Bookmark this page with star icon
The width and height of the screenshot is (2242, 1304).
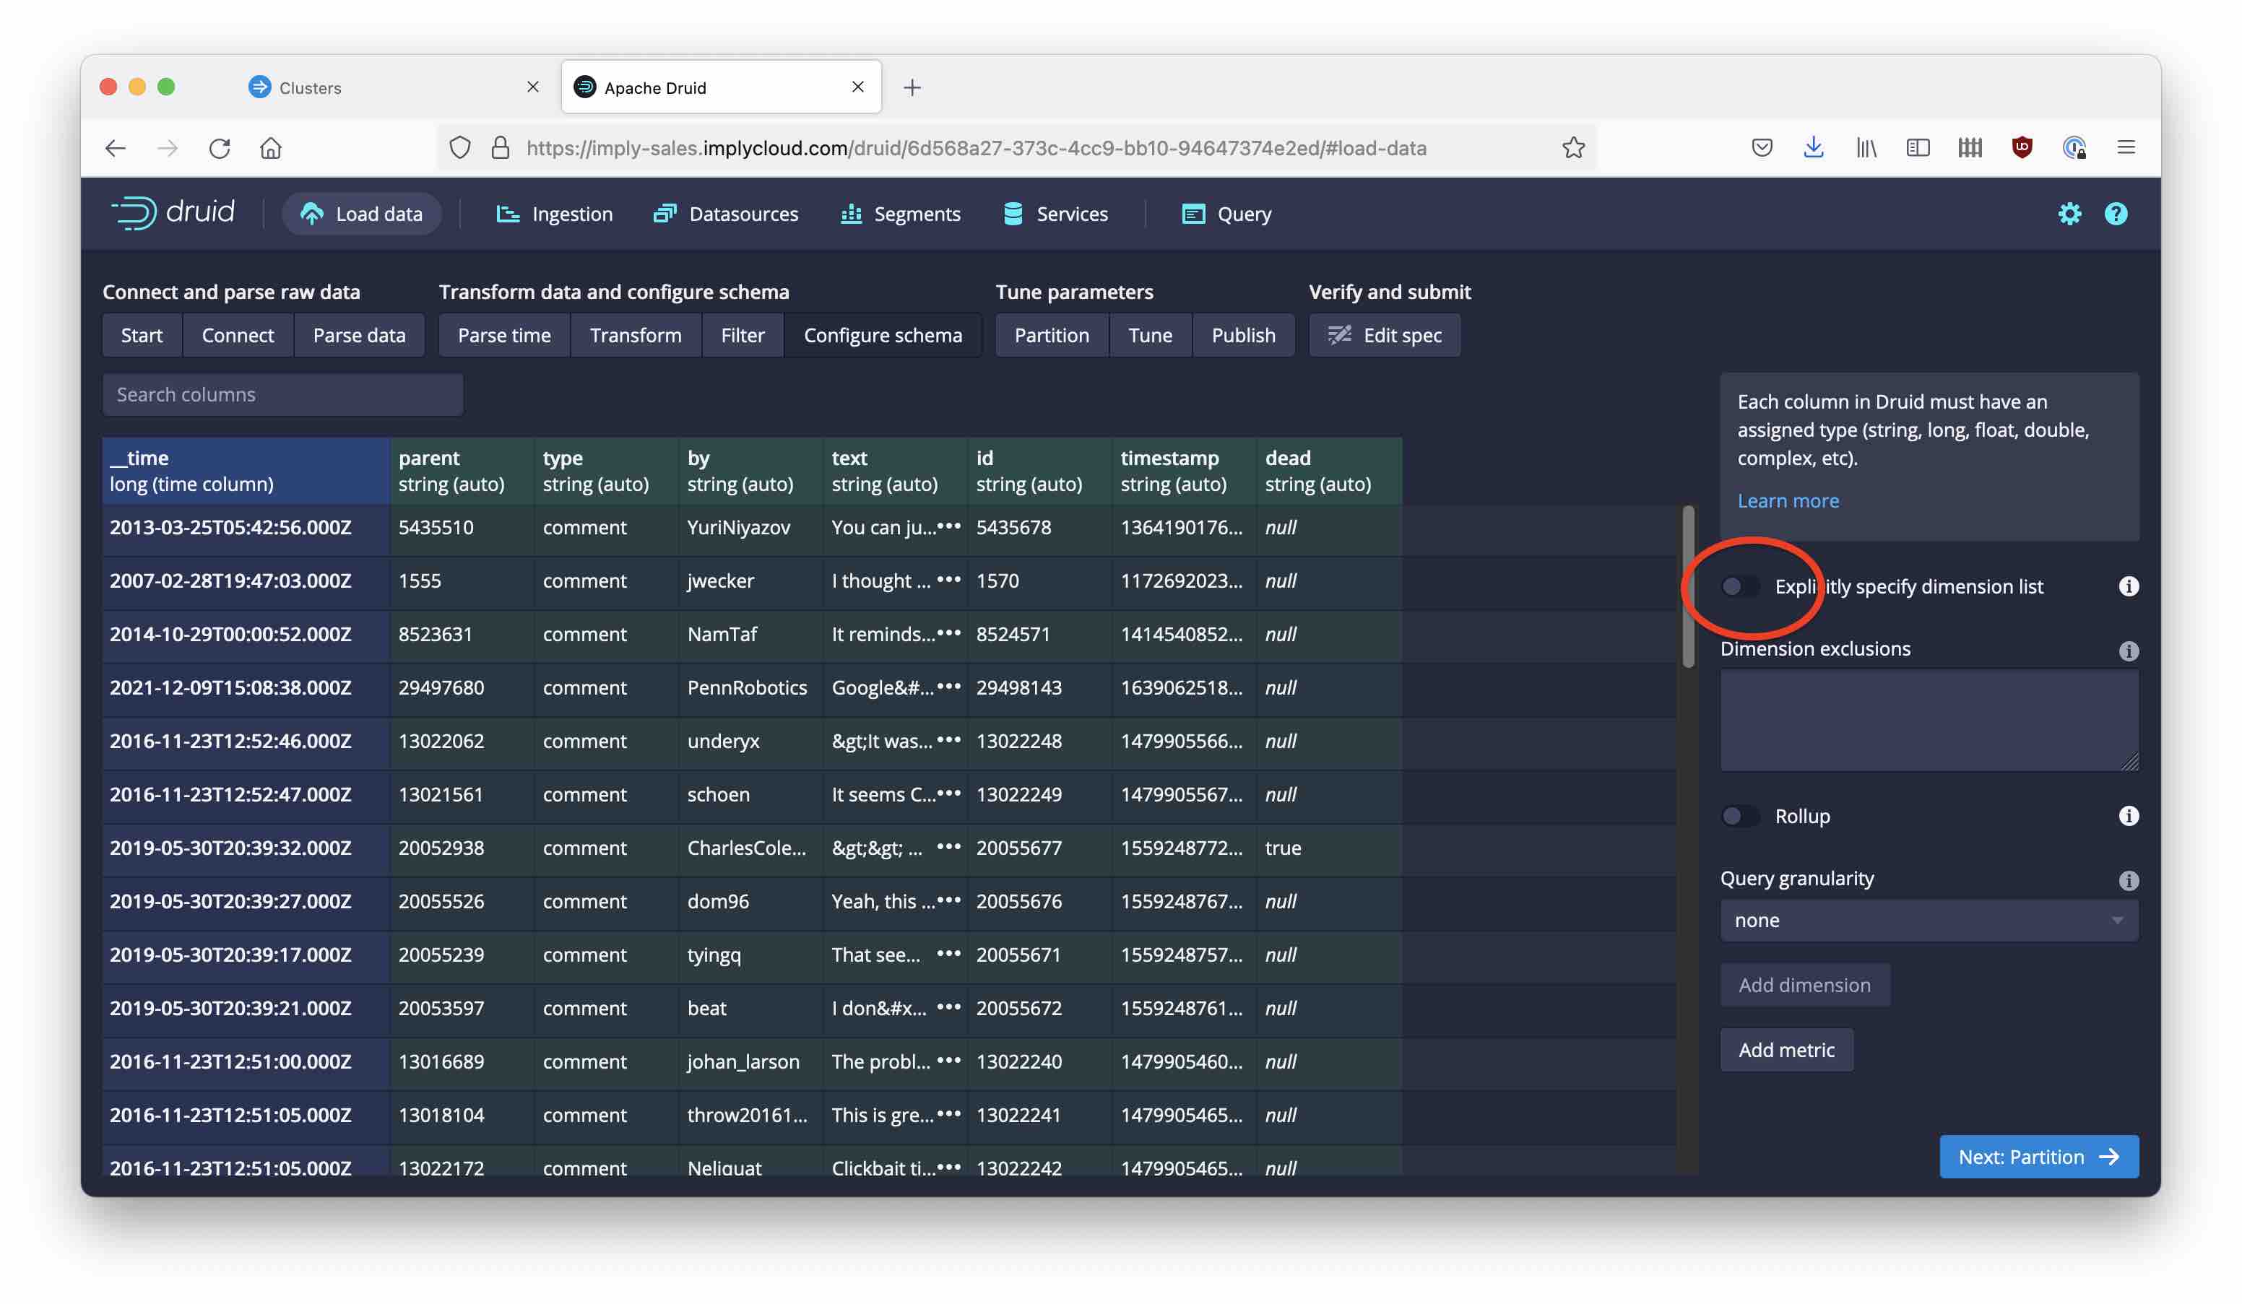tap(1573, 147)
